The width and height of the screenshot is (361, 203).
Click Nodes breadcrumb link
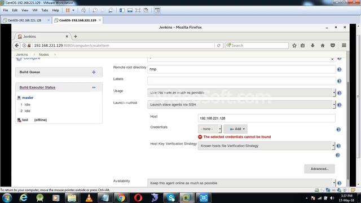tap(44, 55)
